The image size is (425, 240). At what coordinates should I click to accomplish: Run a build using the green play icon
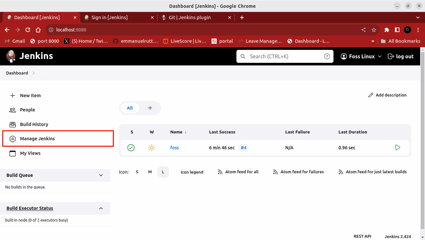point(398,148)
